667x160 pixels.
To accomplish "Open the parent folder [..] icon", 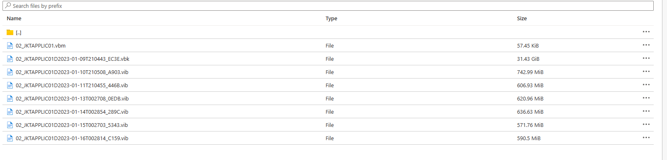I will tap(10, 32).
